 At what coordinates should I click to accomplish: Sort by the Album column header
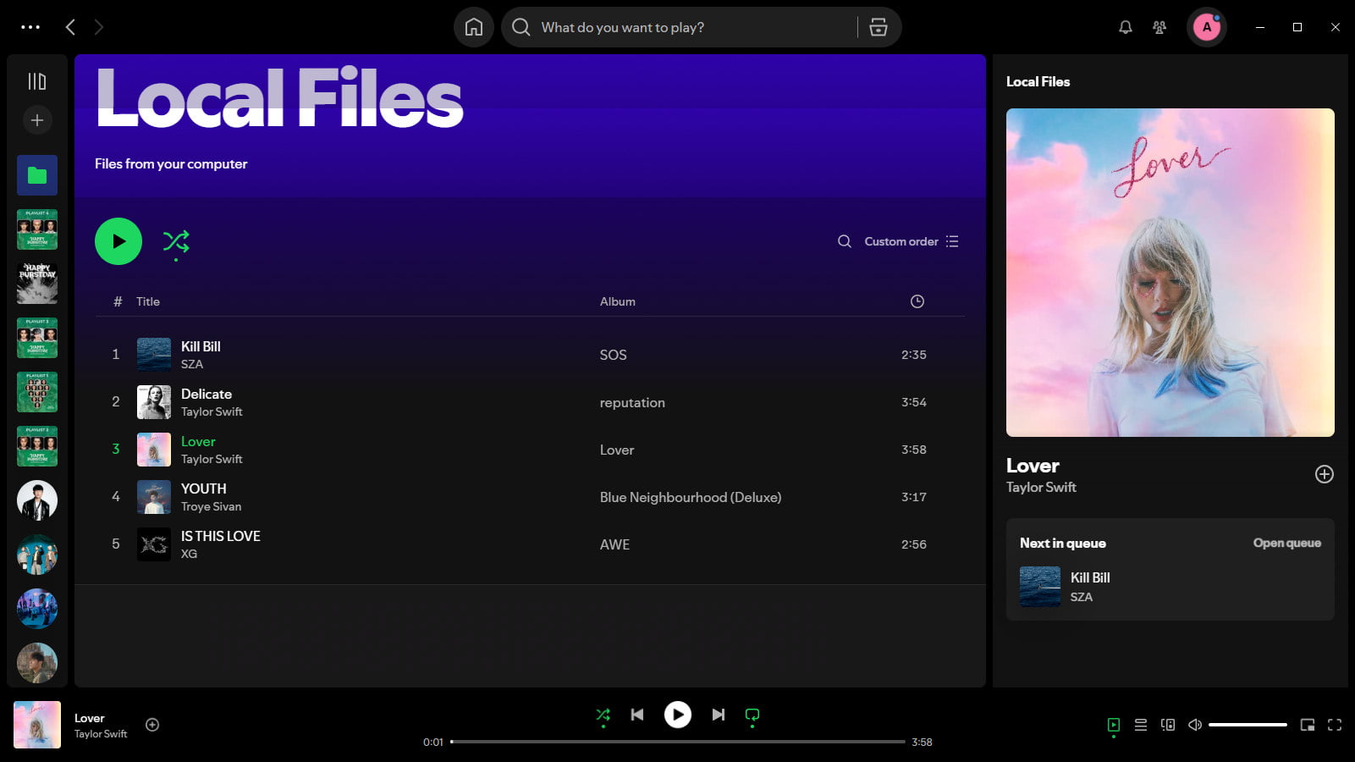click(618, 301)
